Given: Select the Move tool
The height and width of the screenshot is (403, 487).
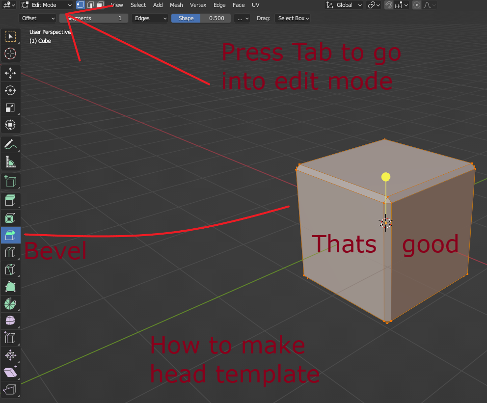Looking at the screenshot, I should [x=10, y=73].
